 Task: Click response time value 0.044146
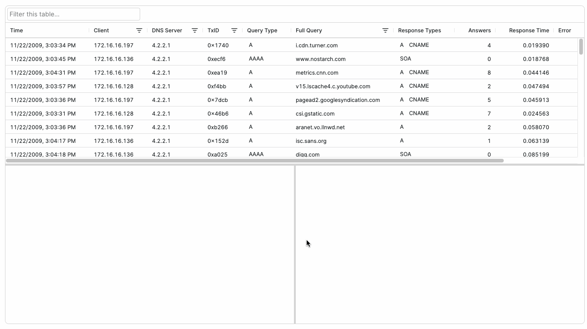coord(536,73)
